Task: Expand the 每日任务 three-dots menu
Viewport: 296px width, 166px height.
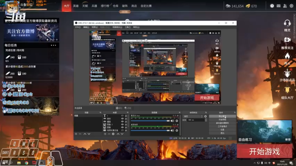Action: point(53,45)
